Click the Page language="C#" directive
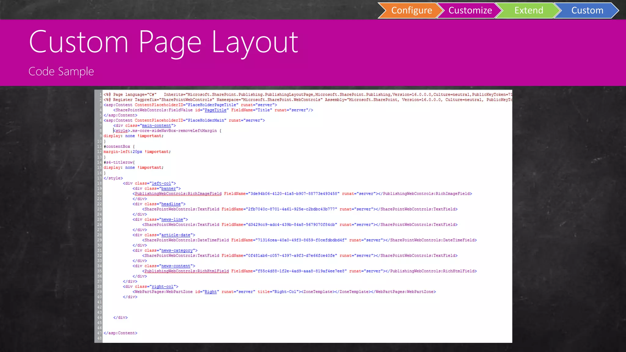The width and height of the screenshot is (626, 352). 135,95
